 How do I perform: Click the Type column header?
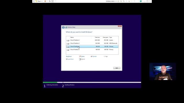(111, 37)
